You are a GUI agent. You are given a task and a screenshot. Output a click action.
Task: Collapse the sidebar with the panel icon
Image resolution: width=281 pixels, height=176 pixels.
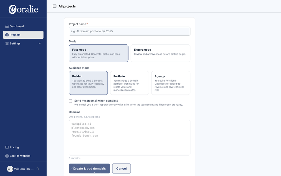55,6
